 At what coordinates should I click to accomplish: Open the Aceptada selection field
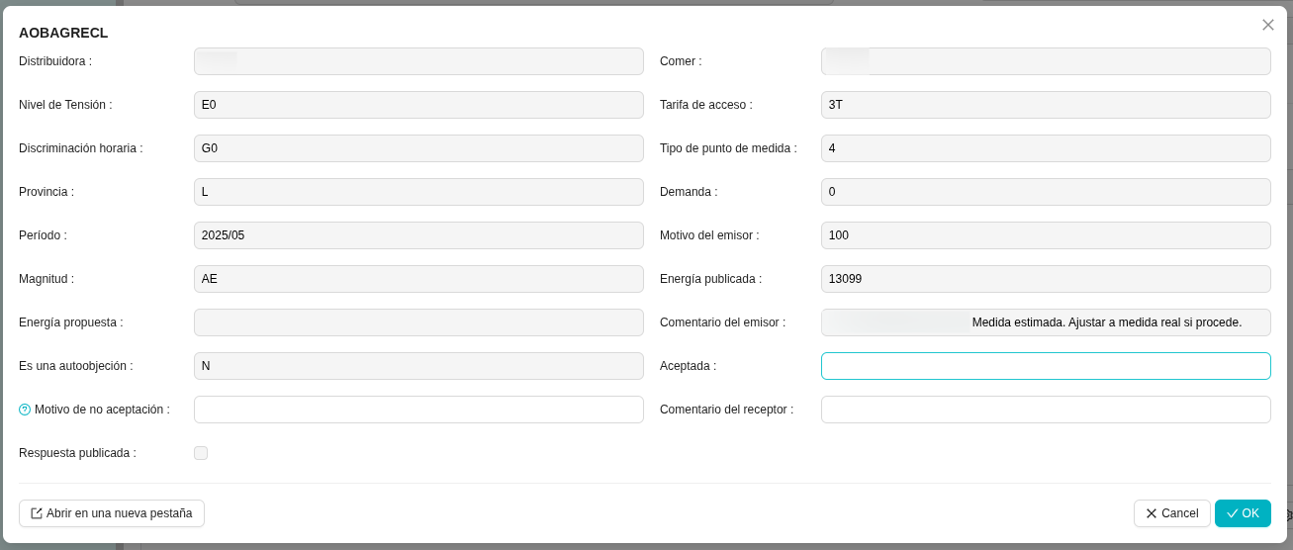click(x=1045, y=366)
